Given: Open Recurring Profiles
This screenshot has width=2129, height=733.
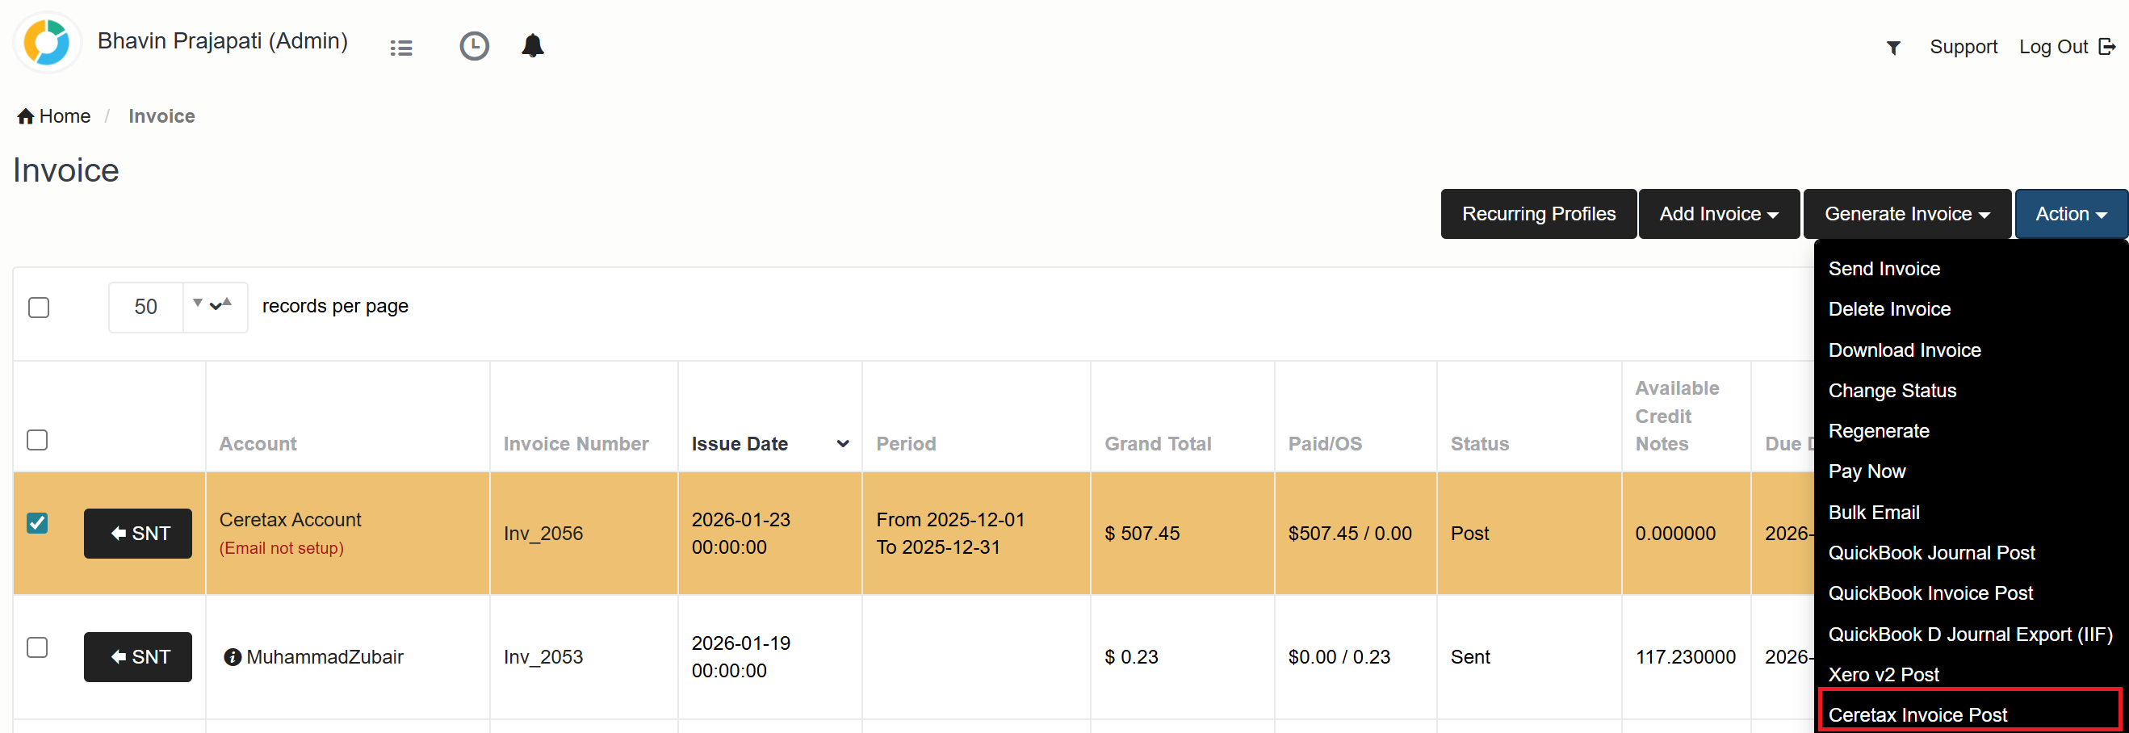Looking at the screenshot, I should click(x=1538, y=214).
